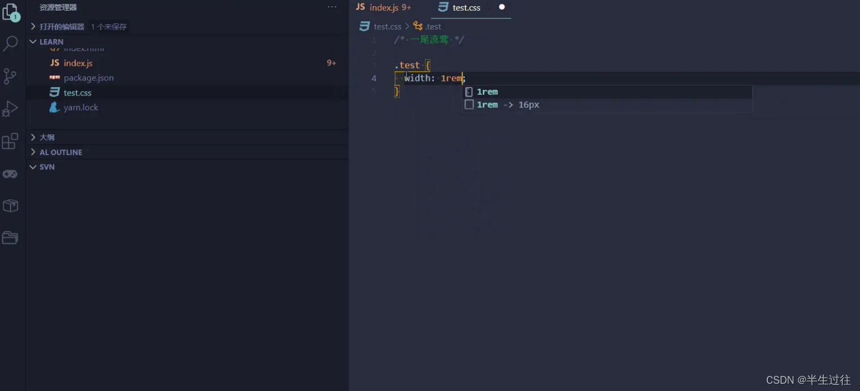The height and width of the screenshot is (391, 860).
Task: Open the Run and Debug view
Action: (10, 109)
